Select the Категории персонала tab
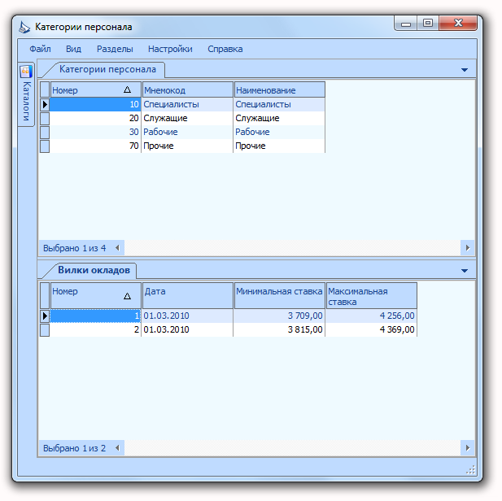 [x=107, y=69]
